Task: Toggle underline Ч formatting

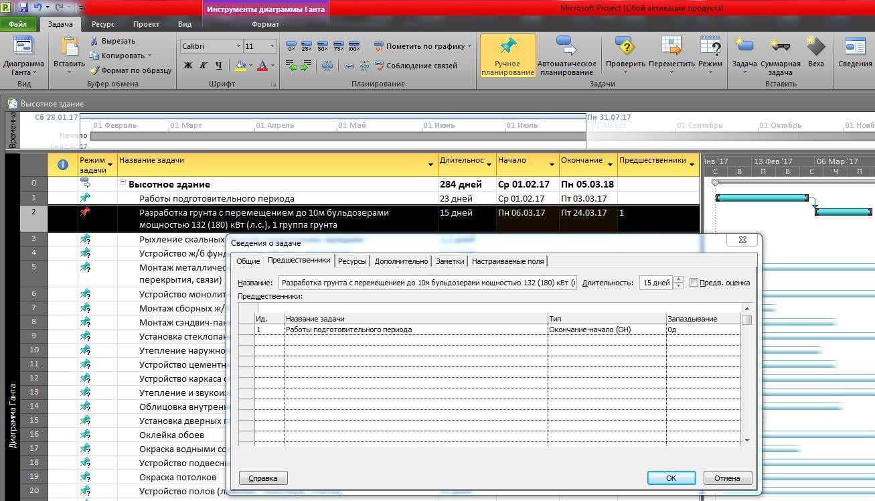Action: pyautogui.click(x=218, y=66)
